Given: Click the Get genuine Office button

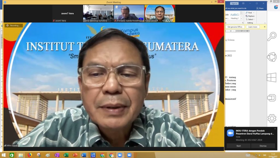Looking at the screenshot, I should [x=235, y=27].
